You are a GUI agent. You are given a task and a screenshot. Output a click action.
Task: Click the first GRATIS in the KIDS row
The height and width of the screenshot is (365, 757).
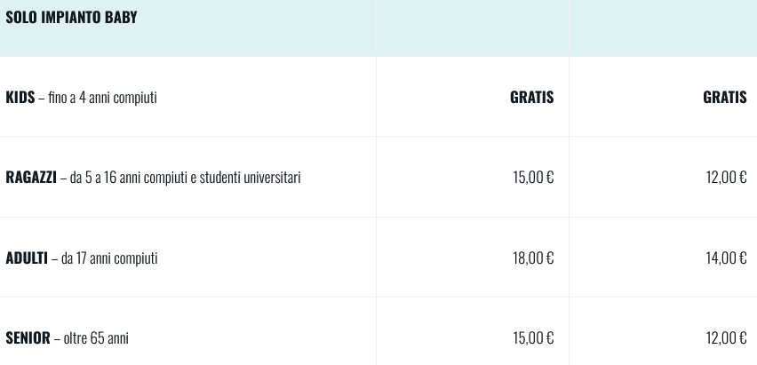[x=531, y=98]
